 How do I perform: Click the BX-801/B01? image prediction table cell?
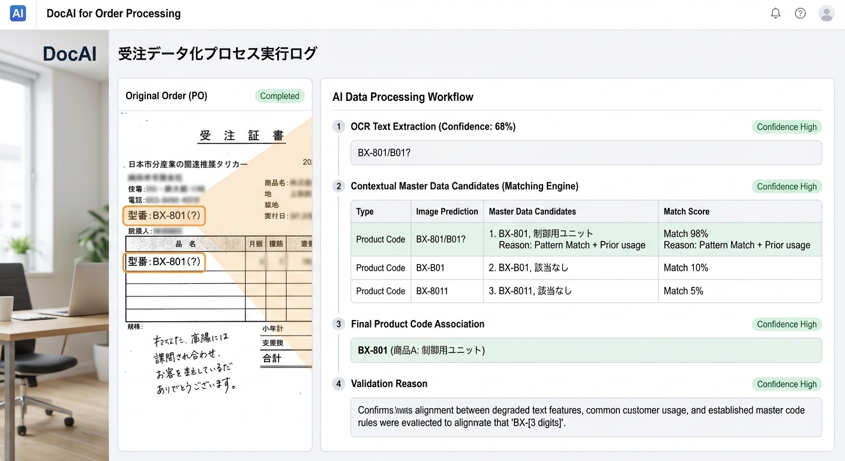point(447,240)
